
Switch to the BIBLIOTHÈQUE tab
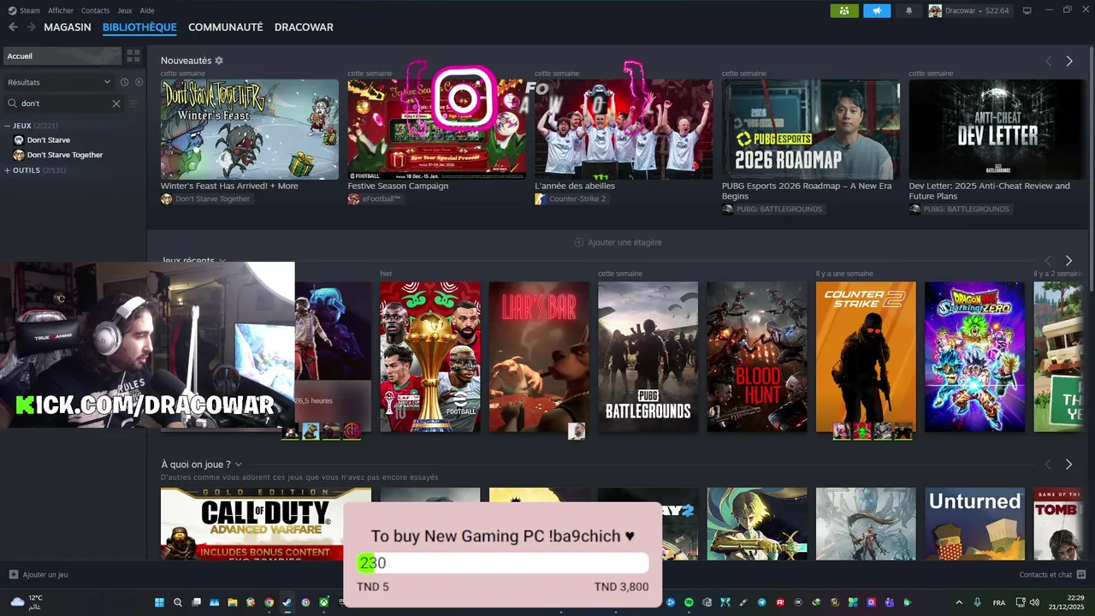[x=139, y=27]
